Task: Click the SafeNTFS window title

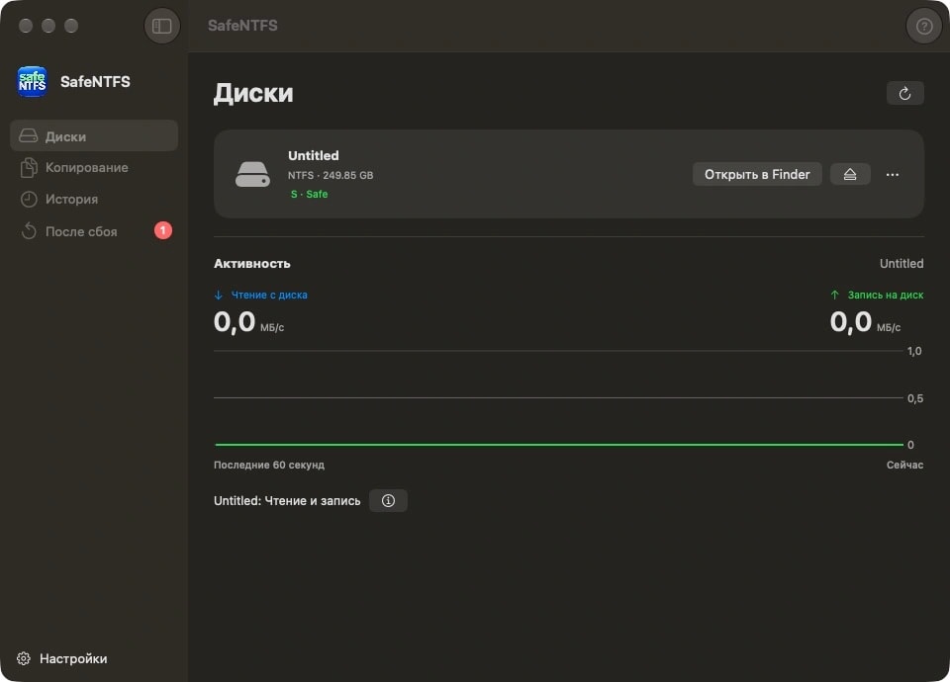Action: (242, 26)
